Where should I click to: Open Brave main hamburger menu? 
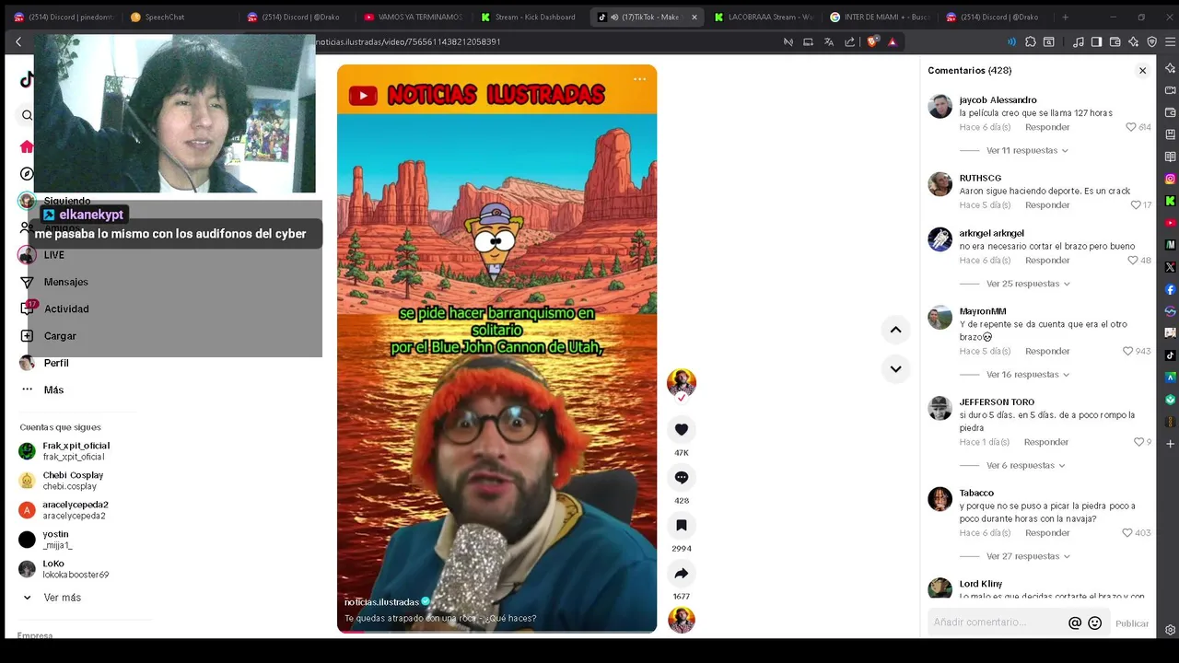pos(1170,41)
